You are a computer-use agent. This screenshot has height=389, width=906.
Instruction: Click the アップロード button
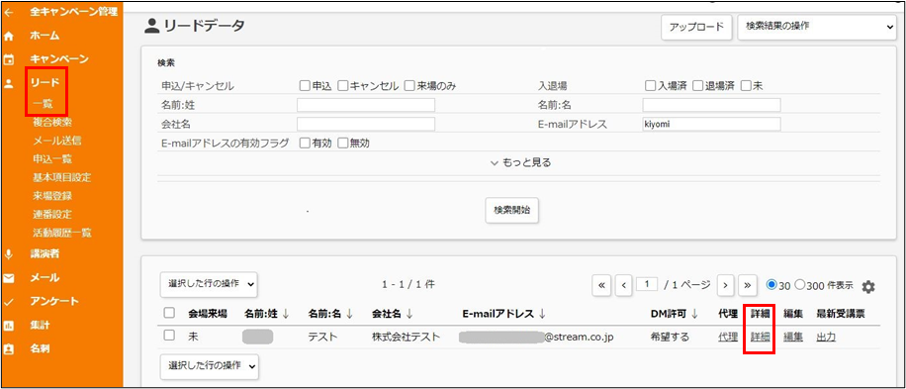point(696,27)
